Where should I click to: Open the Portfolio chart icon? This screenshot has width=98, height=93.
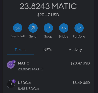[x=79, y=28]
